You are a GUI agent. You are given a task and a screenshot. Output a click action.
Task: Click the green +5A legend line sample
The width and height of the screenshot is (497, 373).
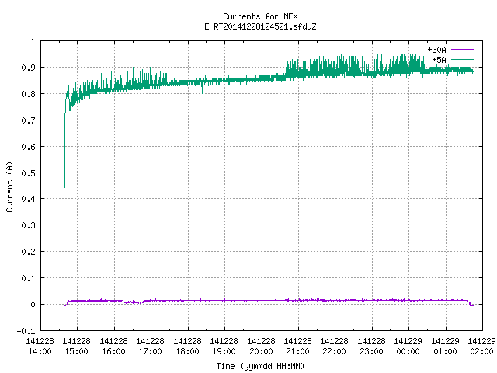(462, 59)
